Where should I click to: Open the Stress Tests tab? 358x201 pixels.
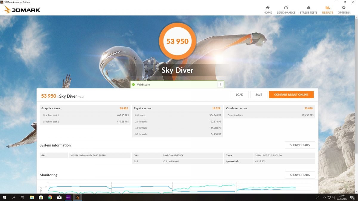[308, 10]
